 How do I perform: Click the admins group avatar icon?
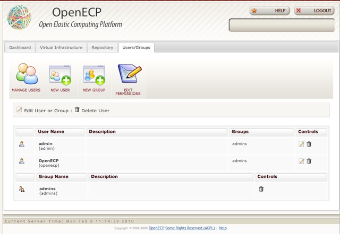click(x=22, y=189)
